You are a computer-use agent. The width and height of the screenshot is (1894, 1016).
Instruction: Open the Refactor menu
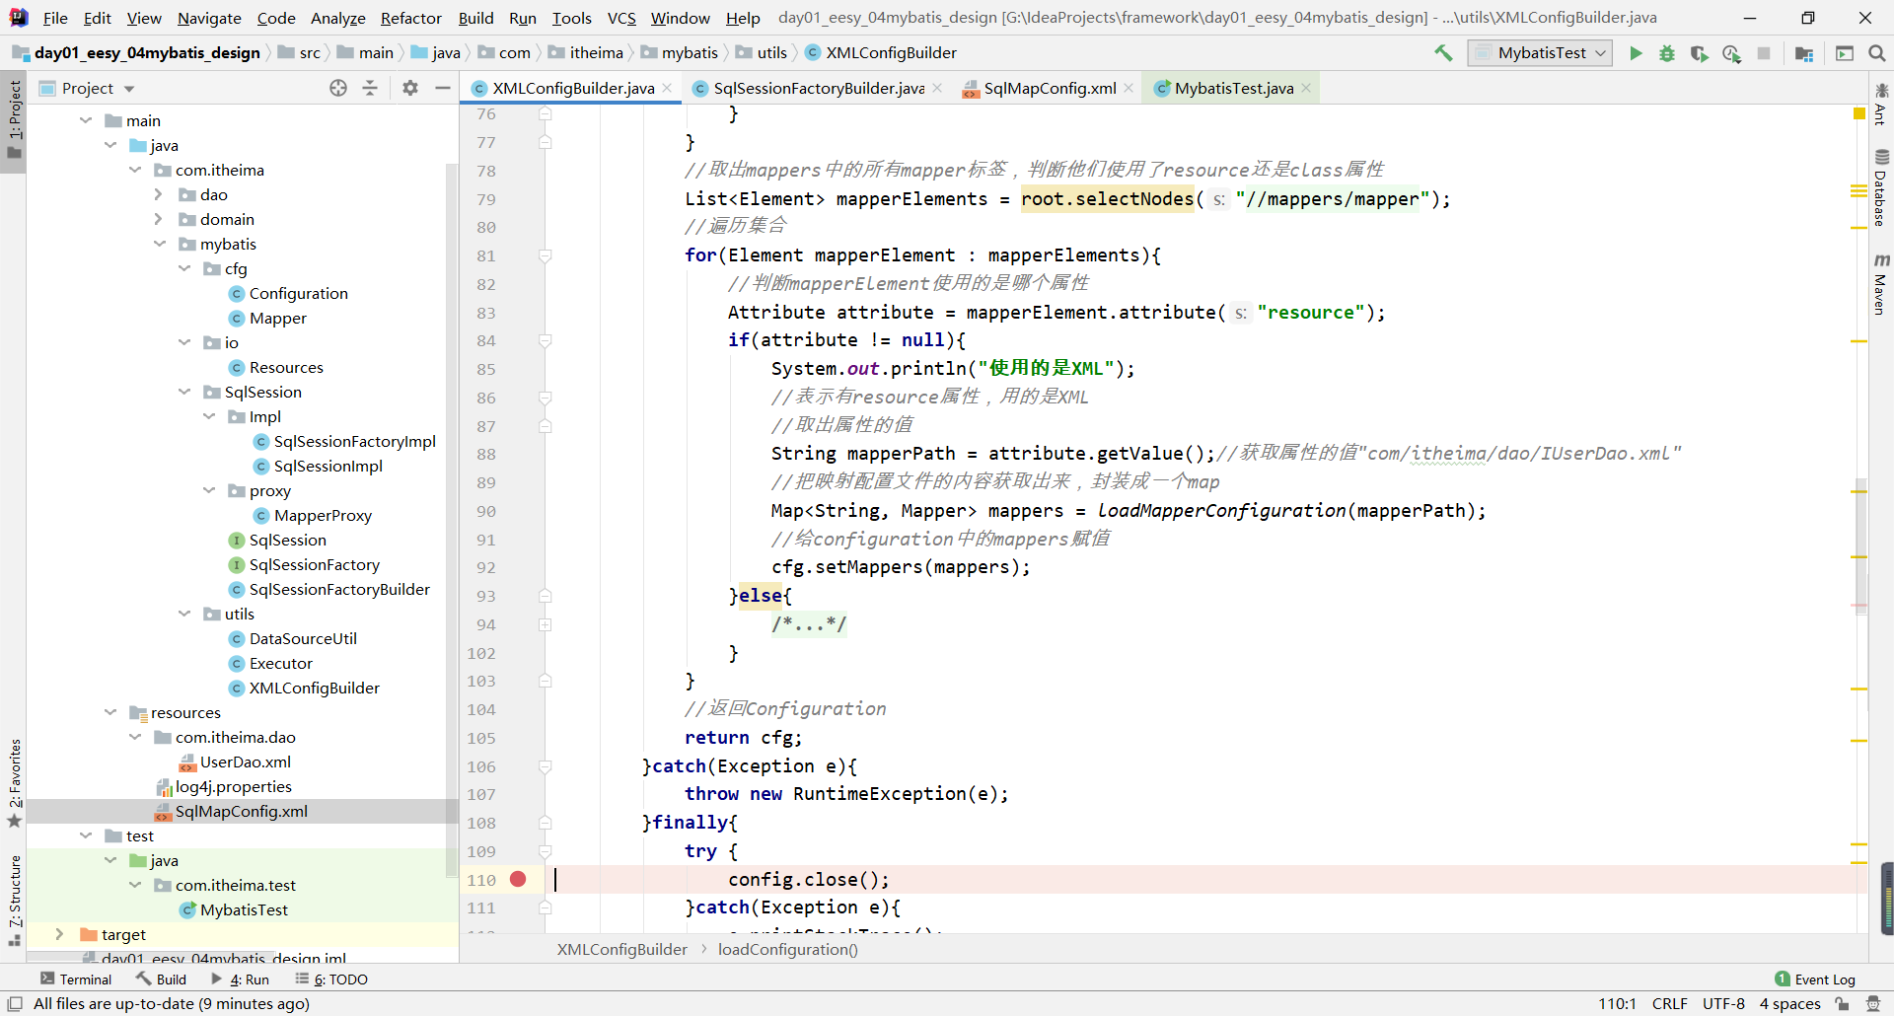pyautogui.click(x=410, y=18)
